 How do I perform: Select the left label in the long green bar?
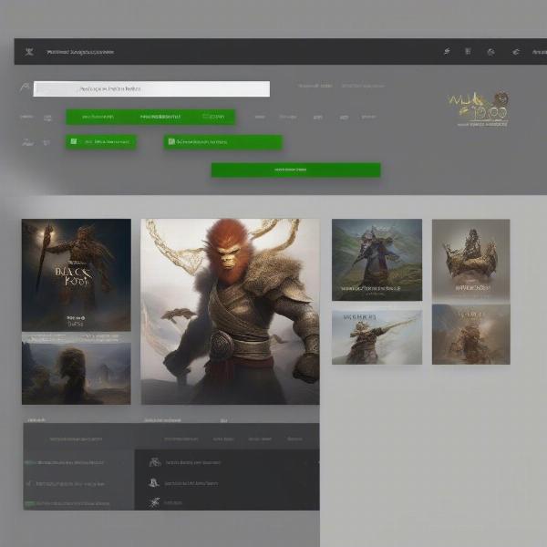tap(98, 117)
